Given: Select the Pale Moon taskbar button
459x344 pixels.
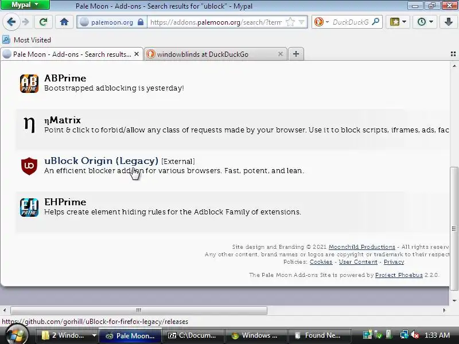Looking at the screenshot, I should click(130, 335).
